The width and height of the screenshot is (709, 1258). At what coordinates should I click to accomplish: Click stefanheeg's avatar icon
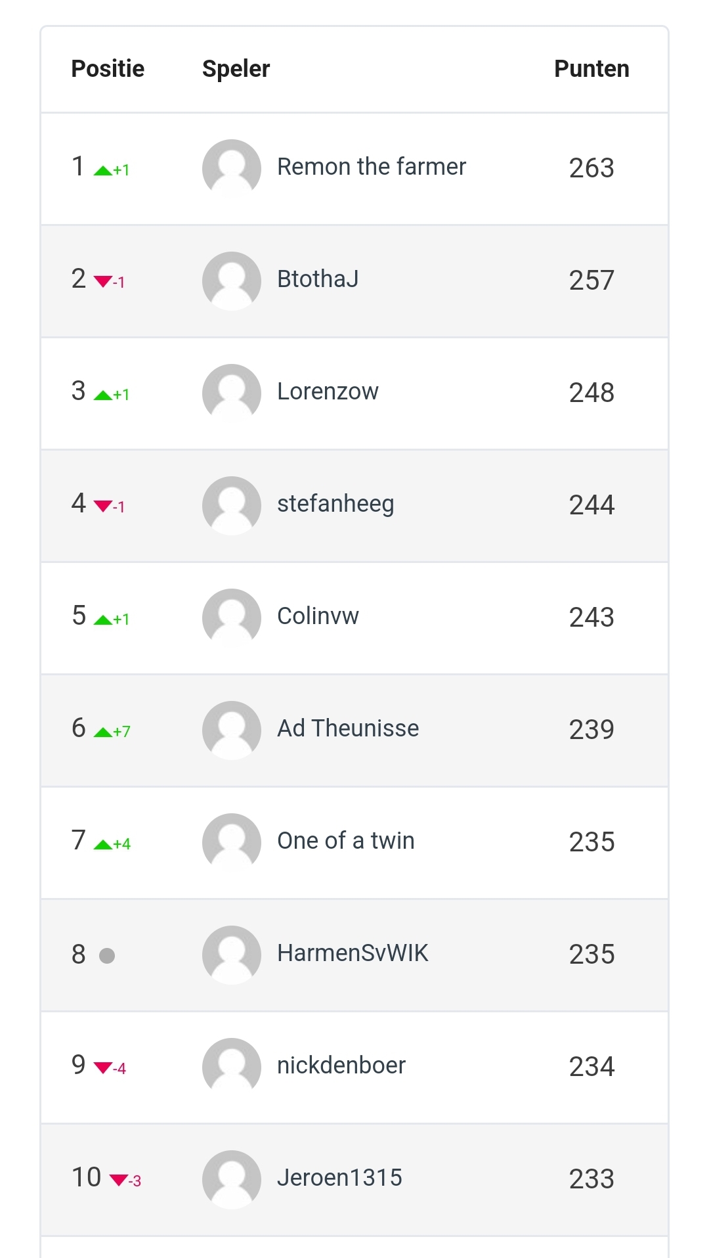click(x=231, y=505)
